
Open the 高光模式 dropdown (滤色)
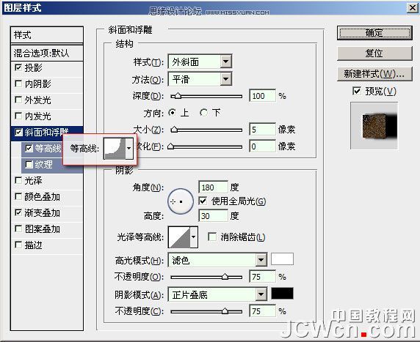point(217,260)
